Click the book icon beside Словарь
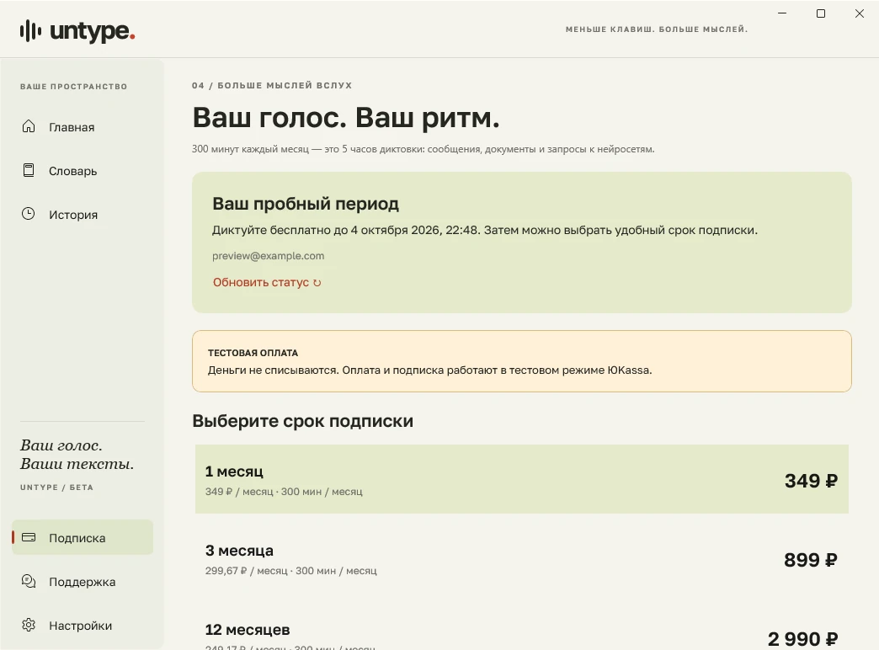This screenshot has height=650, width=879. 29,170
